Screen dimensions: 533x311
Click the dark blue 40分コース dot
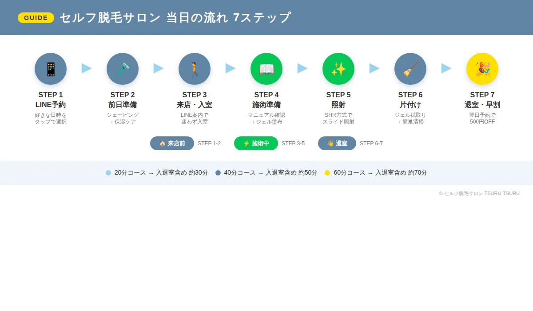tap(218, 173)
